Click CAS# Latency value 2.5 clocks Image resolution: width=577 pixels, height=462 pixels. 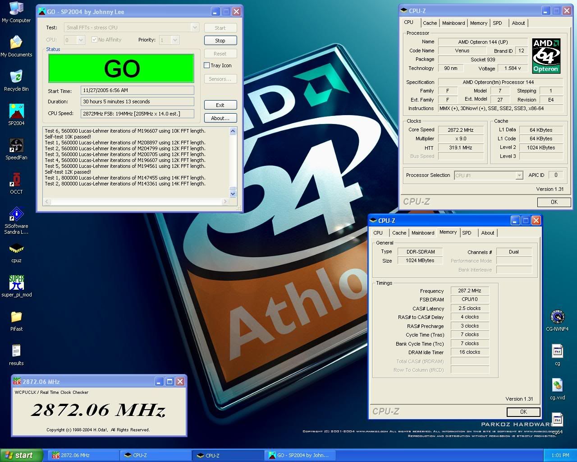click(x=470, y=309)
